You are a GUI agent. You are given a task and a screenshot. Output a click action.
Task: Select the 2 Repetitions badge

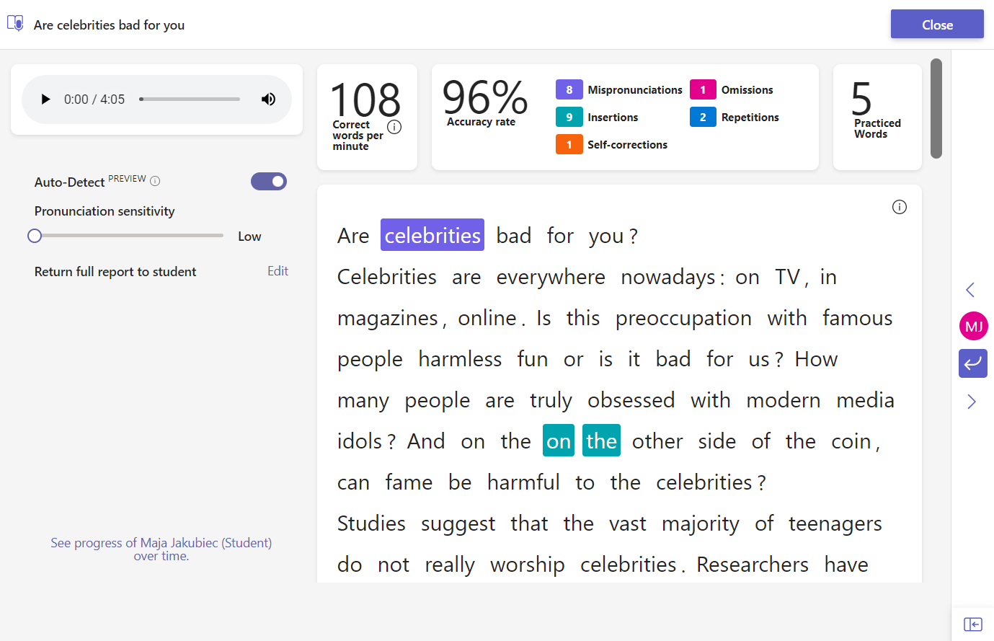[703, 117]
